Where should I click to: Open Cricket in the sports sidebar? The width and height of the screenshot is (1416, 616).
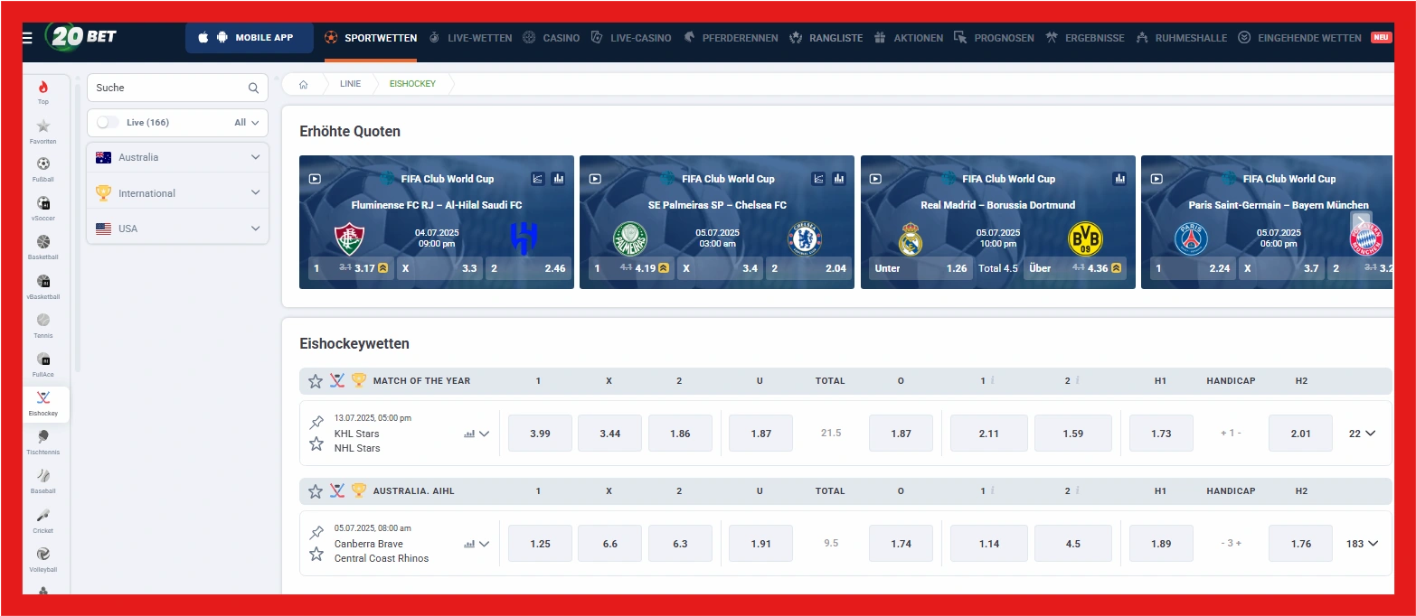pyautogui.click(x=43, y=521)
